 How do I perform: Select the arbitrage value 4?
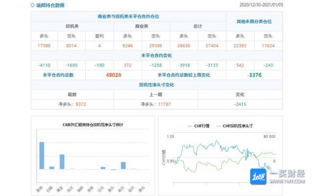[99, 46]
